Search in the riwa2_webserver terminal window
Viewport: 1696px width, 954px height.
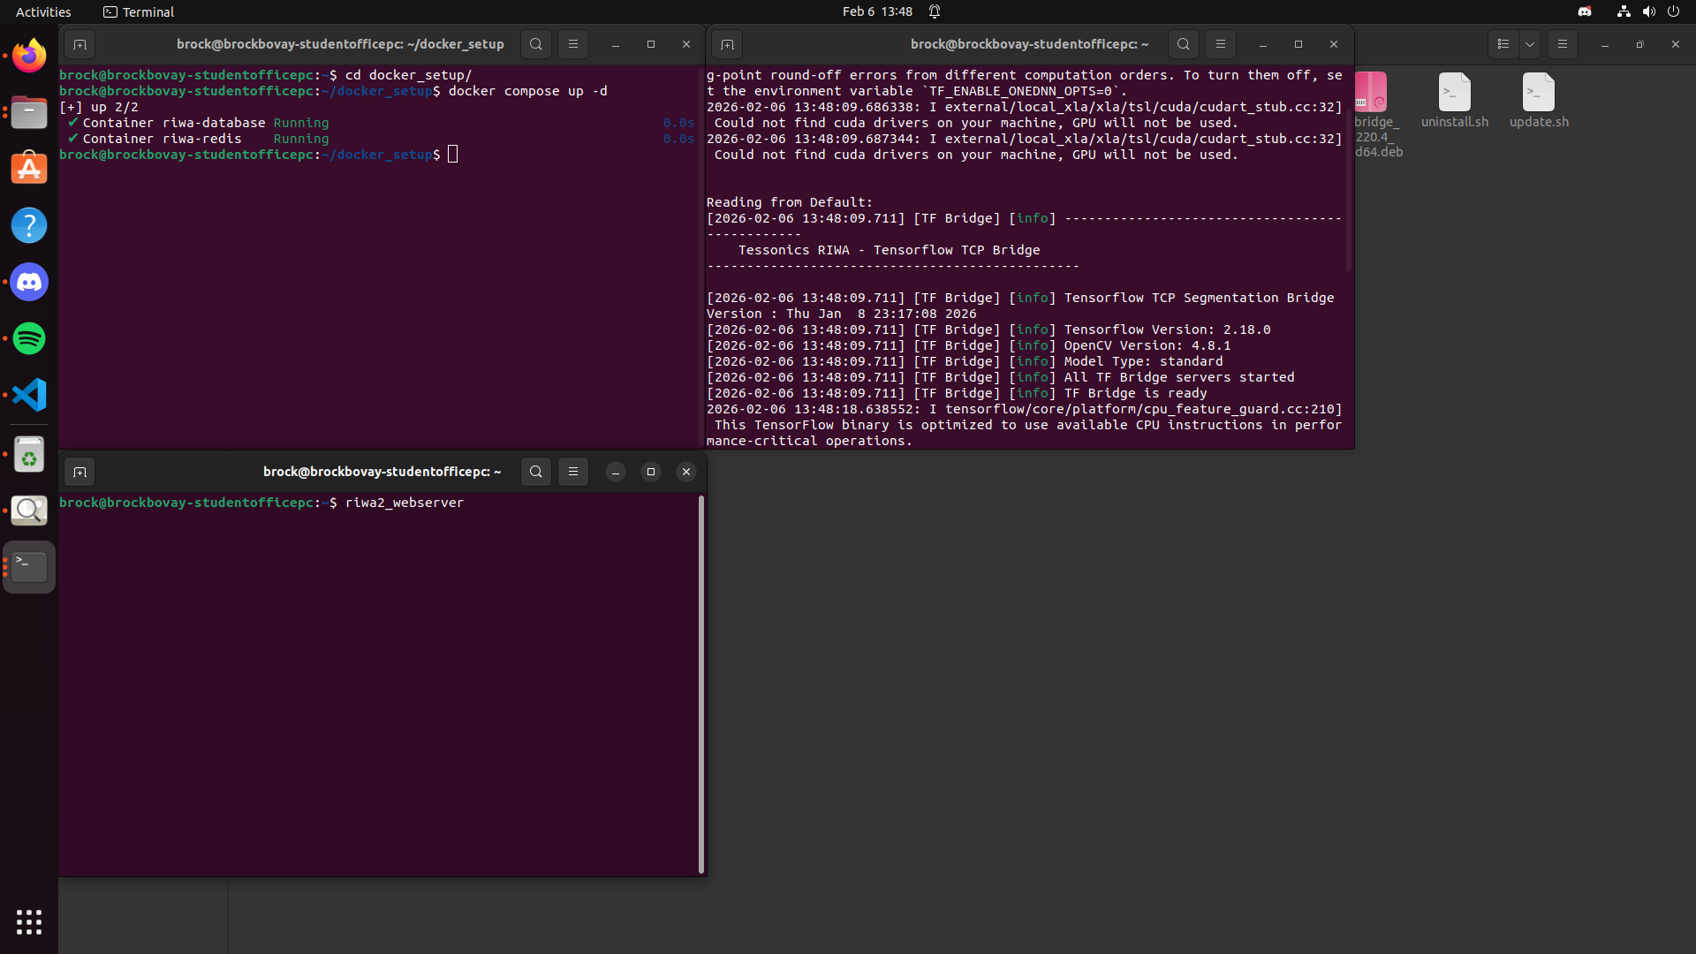(536, 472)
